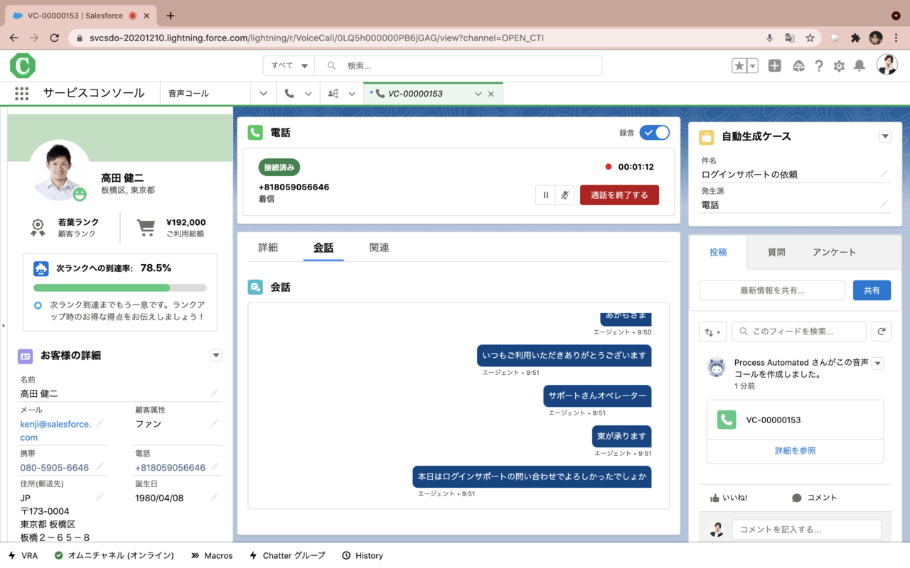Open the App Launcher grid icon

(21, 94)
